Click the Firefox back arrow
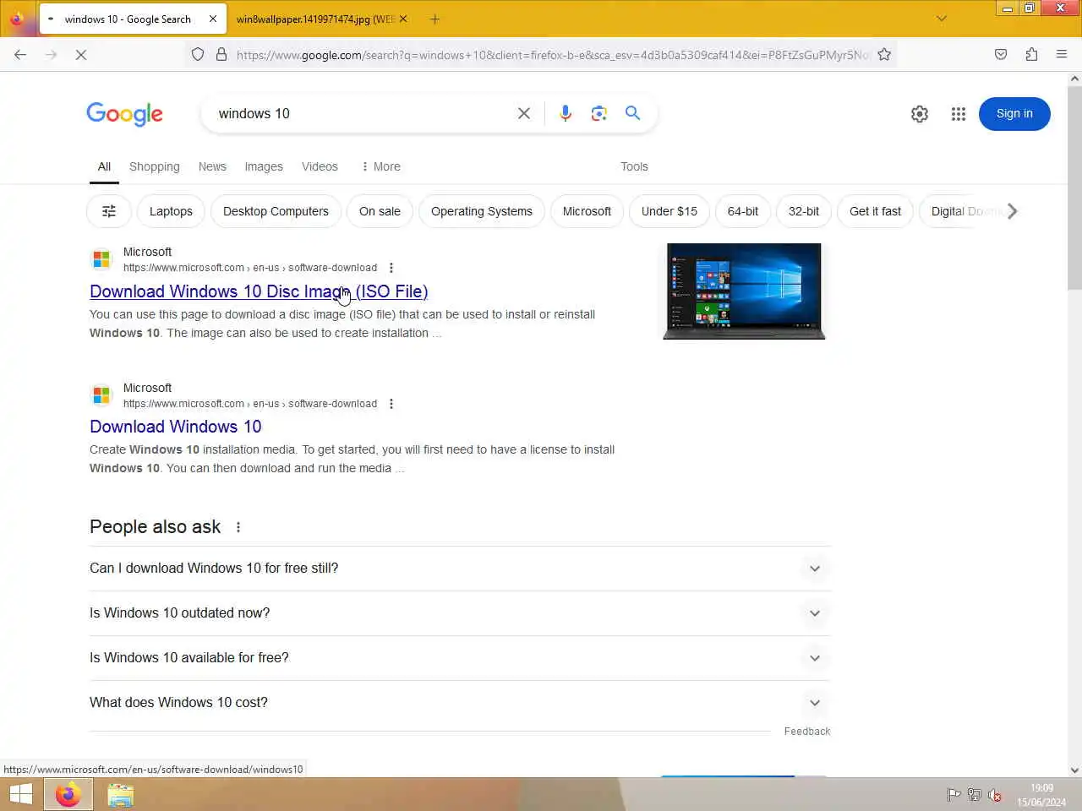Screen dimensions: 1082x811 tap(20, 55)
